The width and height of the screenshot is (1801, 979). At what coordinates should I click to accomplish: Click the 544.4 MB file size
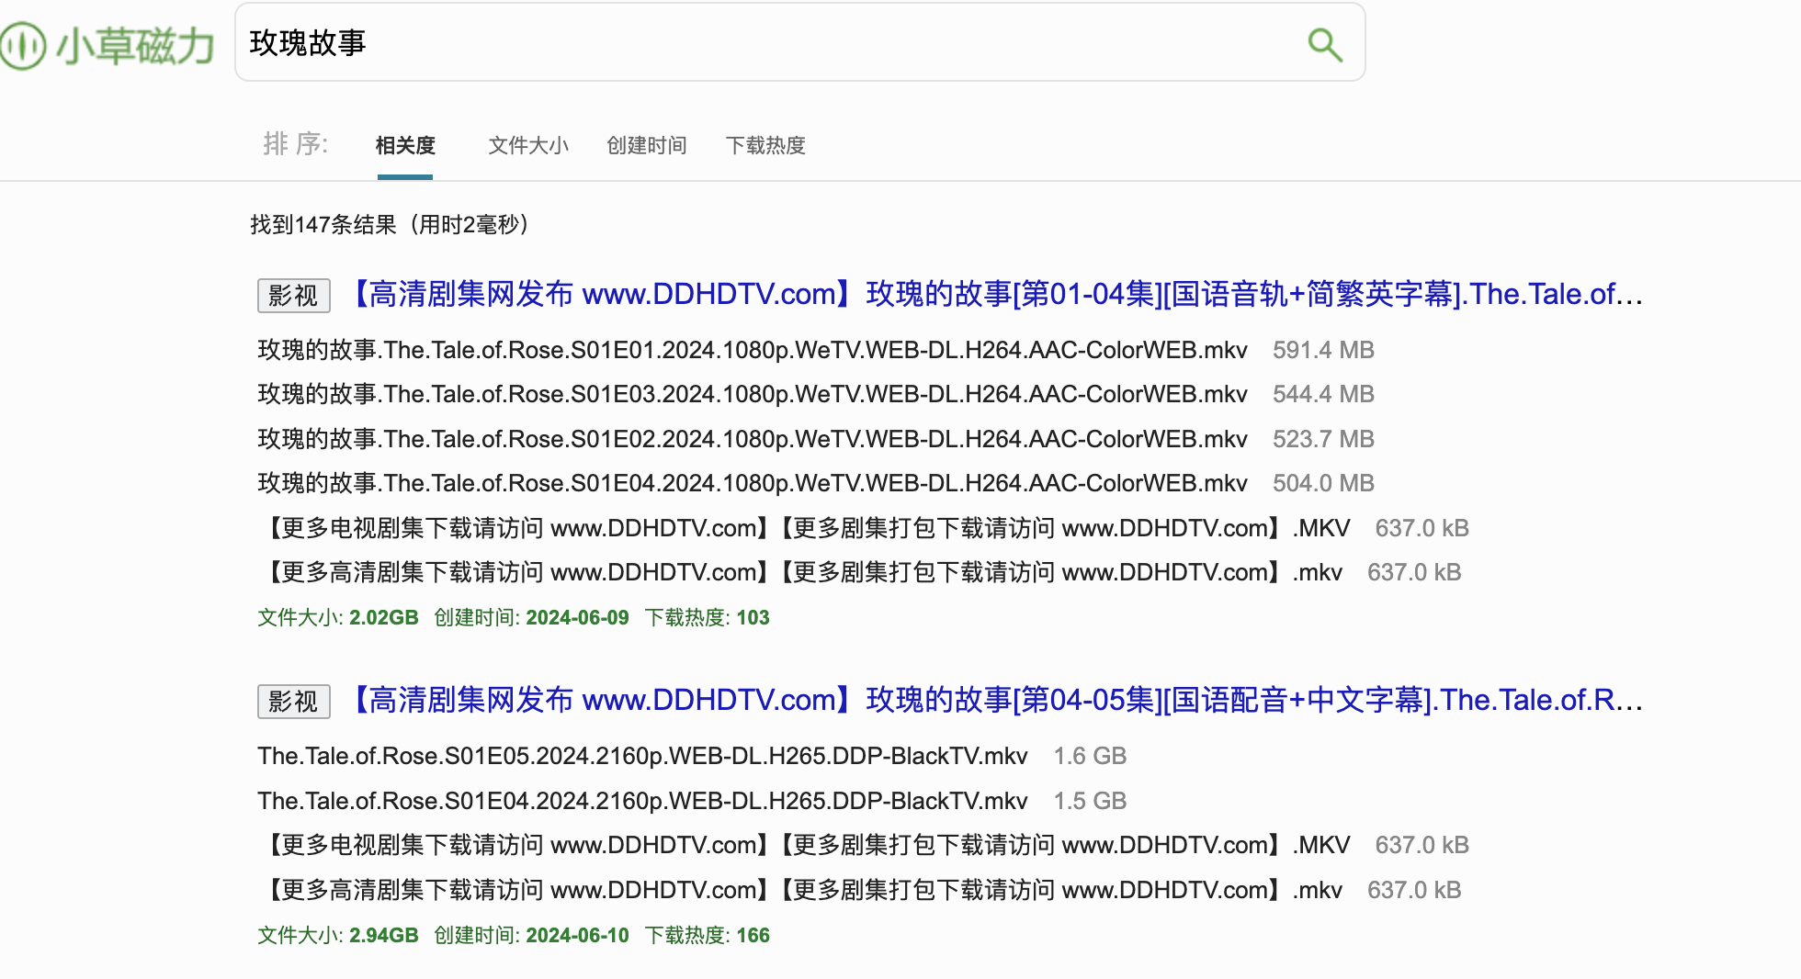(1323, 394)
